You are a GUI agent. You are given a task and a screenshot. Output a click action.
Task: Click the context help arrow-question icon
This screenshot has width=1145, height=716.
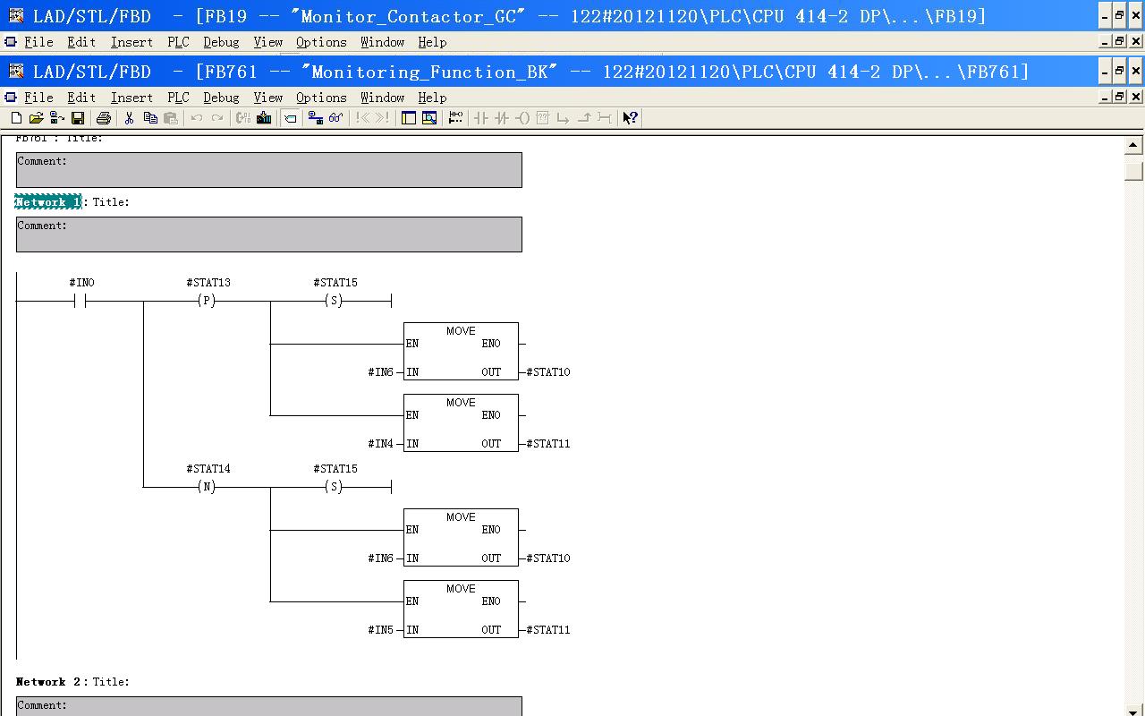coord(631,118)
